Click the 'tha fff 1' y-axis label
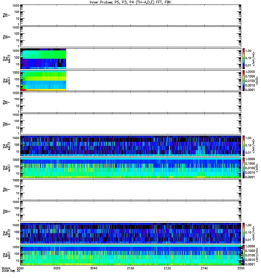The height and width of the screenshot is (278, 261). pos(7,15)
